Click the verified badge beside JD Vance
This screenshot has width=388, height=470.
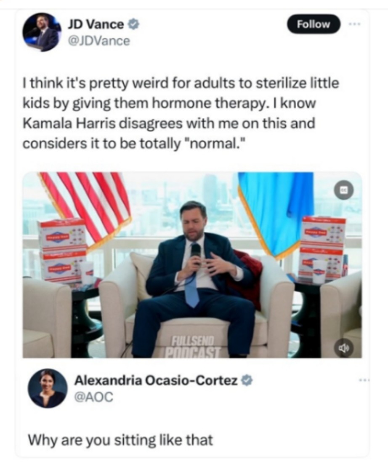pos(133,24)
